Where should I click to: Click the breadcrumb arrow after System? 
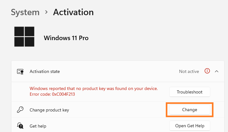tap(46, 12)
